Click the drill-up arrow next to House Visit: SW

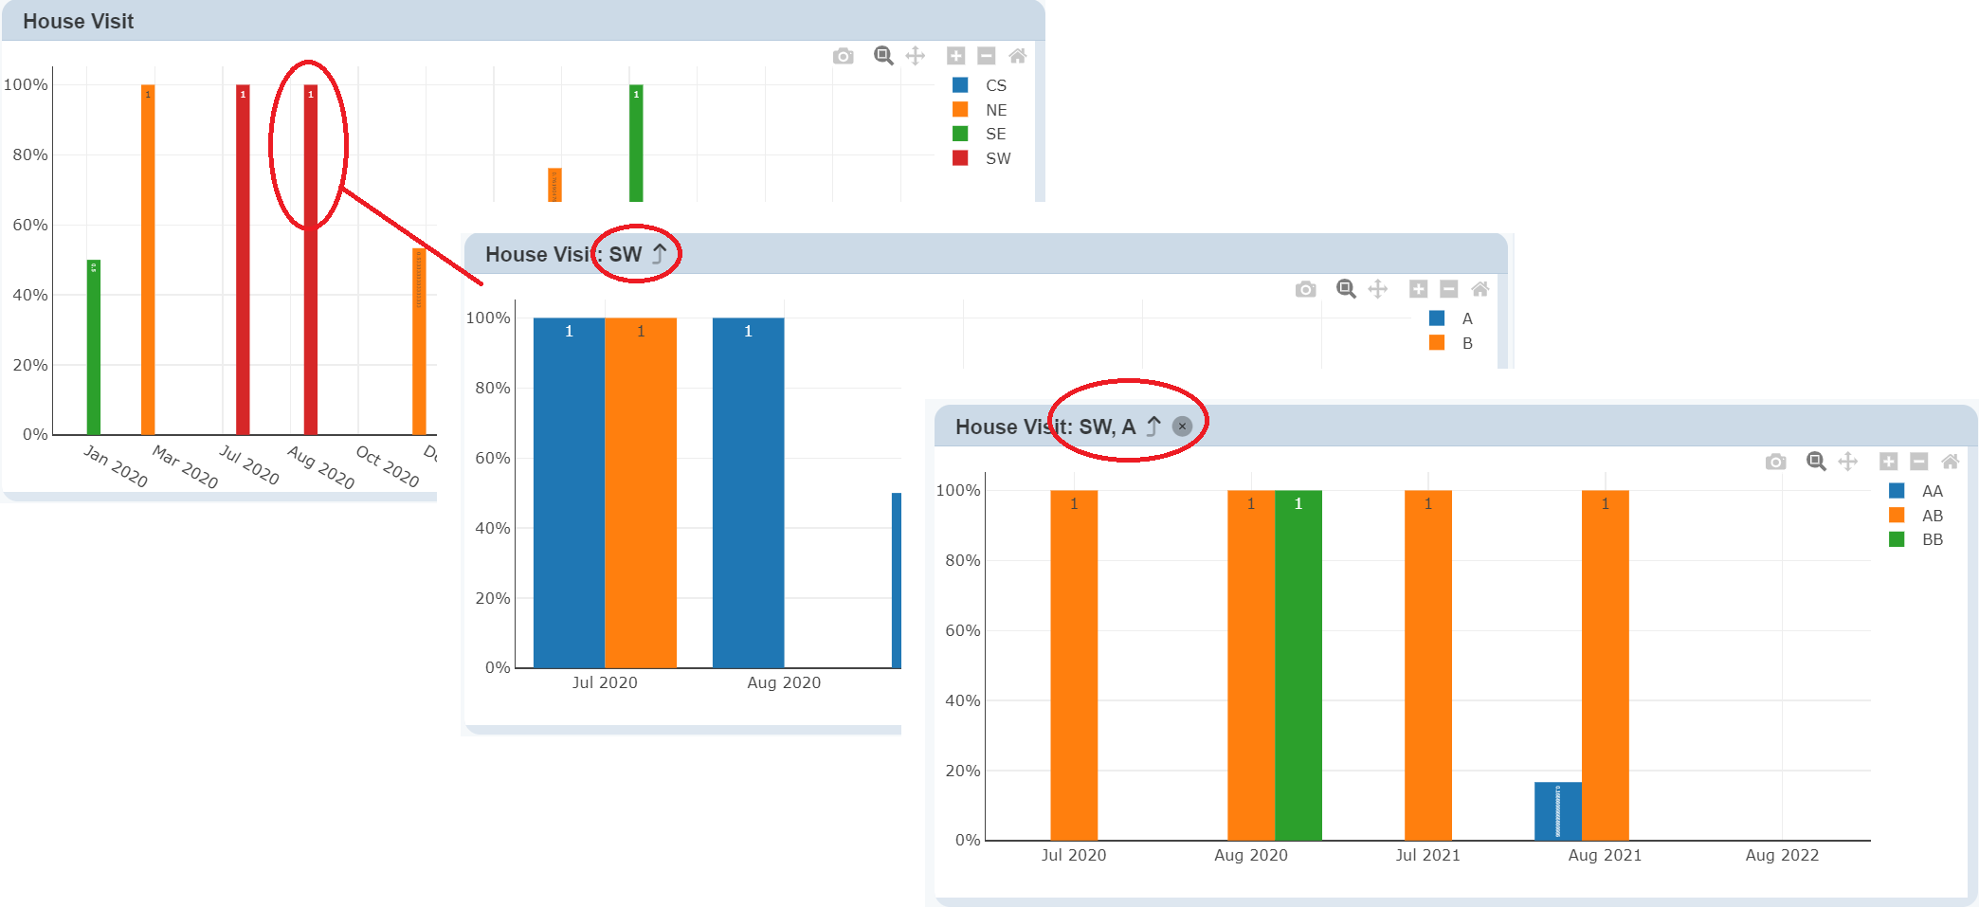coord(660,254)
